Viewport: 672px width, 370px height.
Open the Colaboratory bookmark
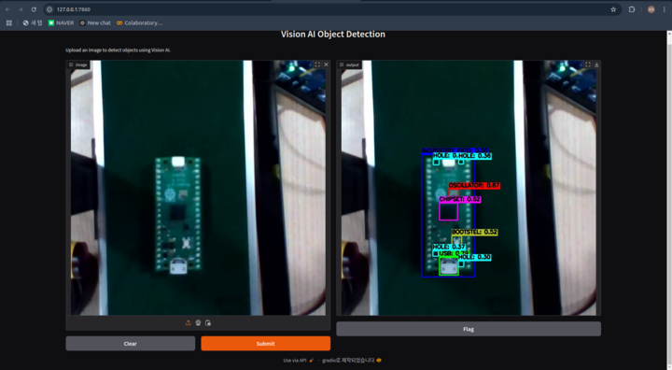(140, 22)
